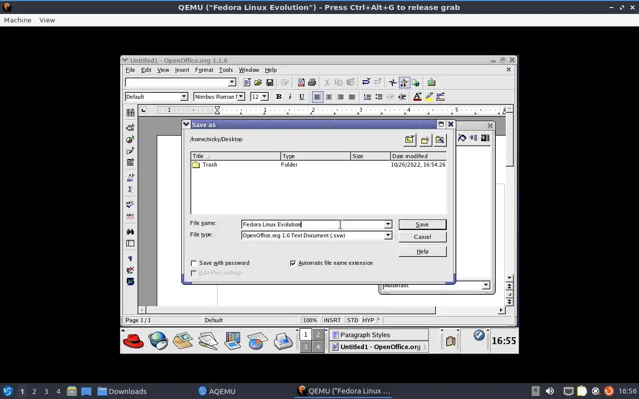Toggle Italic formatting

point(290,97)
